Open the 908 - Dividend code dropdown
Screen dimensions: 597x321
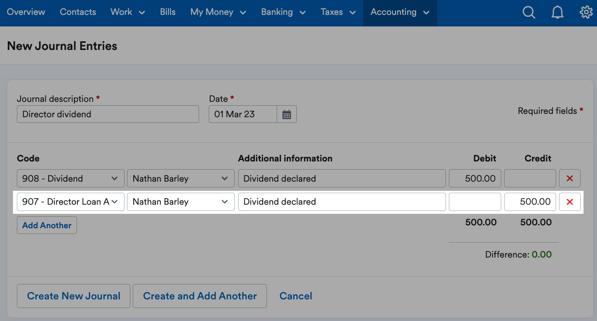coord(71,178)
